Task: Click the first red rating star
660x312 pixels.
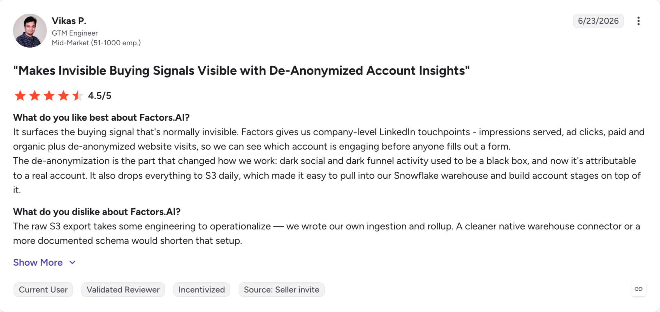Action: 20,96
